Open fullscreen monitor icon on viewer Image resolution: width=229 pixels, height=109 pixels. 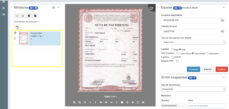click(x=151, y=8)
